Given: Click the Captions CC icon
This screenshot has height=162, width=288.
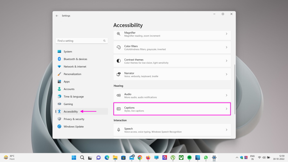Looking at the screenshot, I should (x=118, y=109).
